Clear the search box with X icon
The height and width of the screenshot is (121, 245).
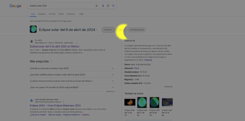(96, 6)
